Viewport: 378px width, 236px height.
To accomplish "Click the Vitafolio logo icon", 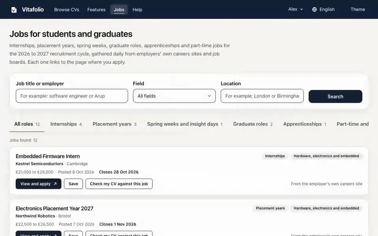I will (14, 9).
